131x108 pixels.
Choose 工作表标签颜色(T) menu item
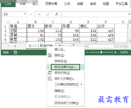coord(65,84)
